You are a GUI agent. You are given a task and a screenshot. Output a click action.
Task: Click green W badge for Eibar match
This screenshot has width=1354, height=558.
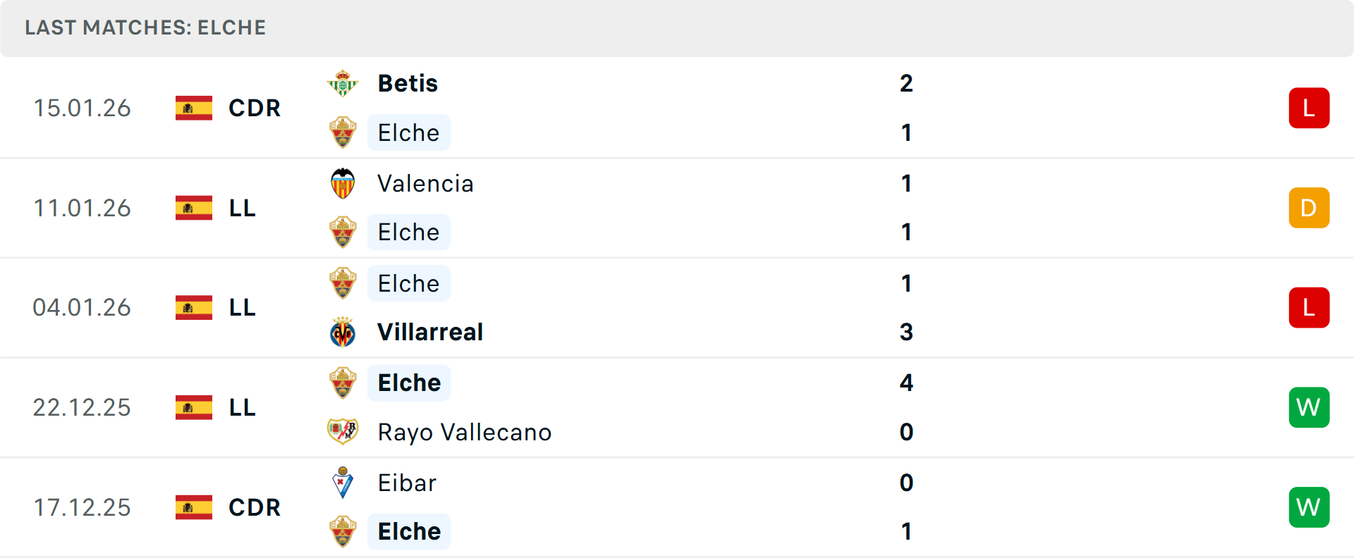[x=1309, y=507]
